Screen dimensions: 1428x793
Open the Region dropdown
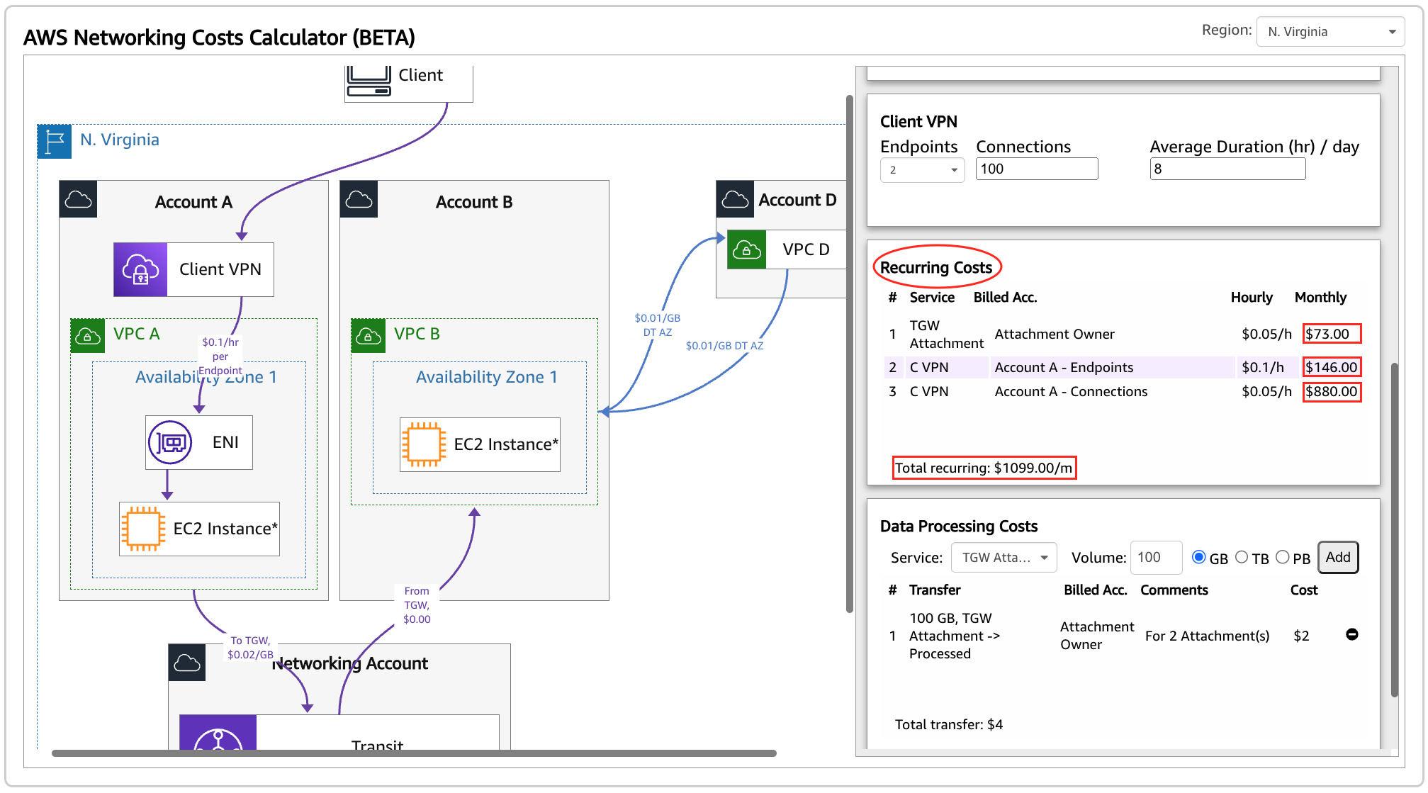click(x=1329, y=32)
